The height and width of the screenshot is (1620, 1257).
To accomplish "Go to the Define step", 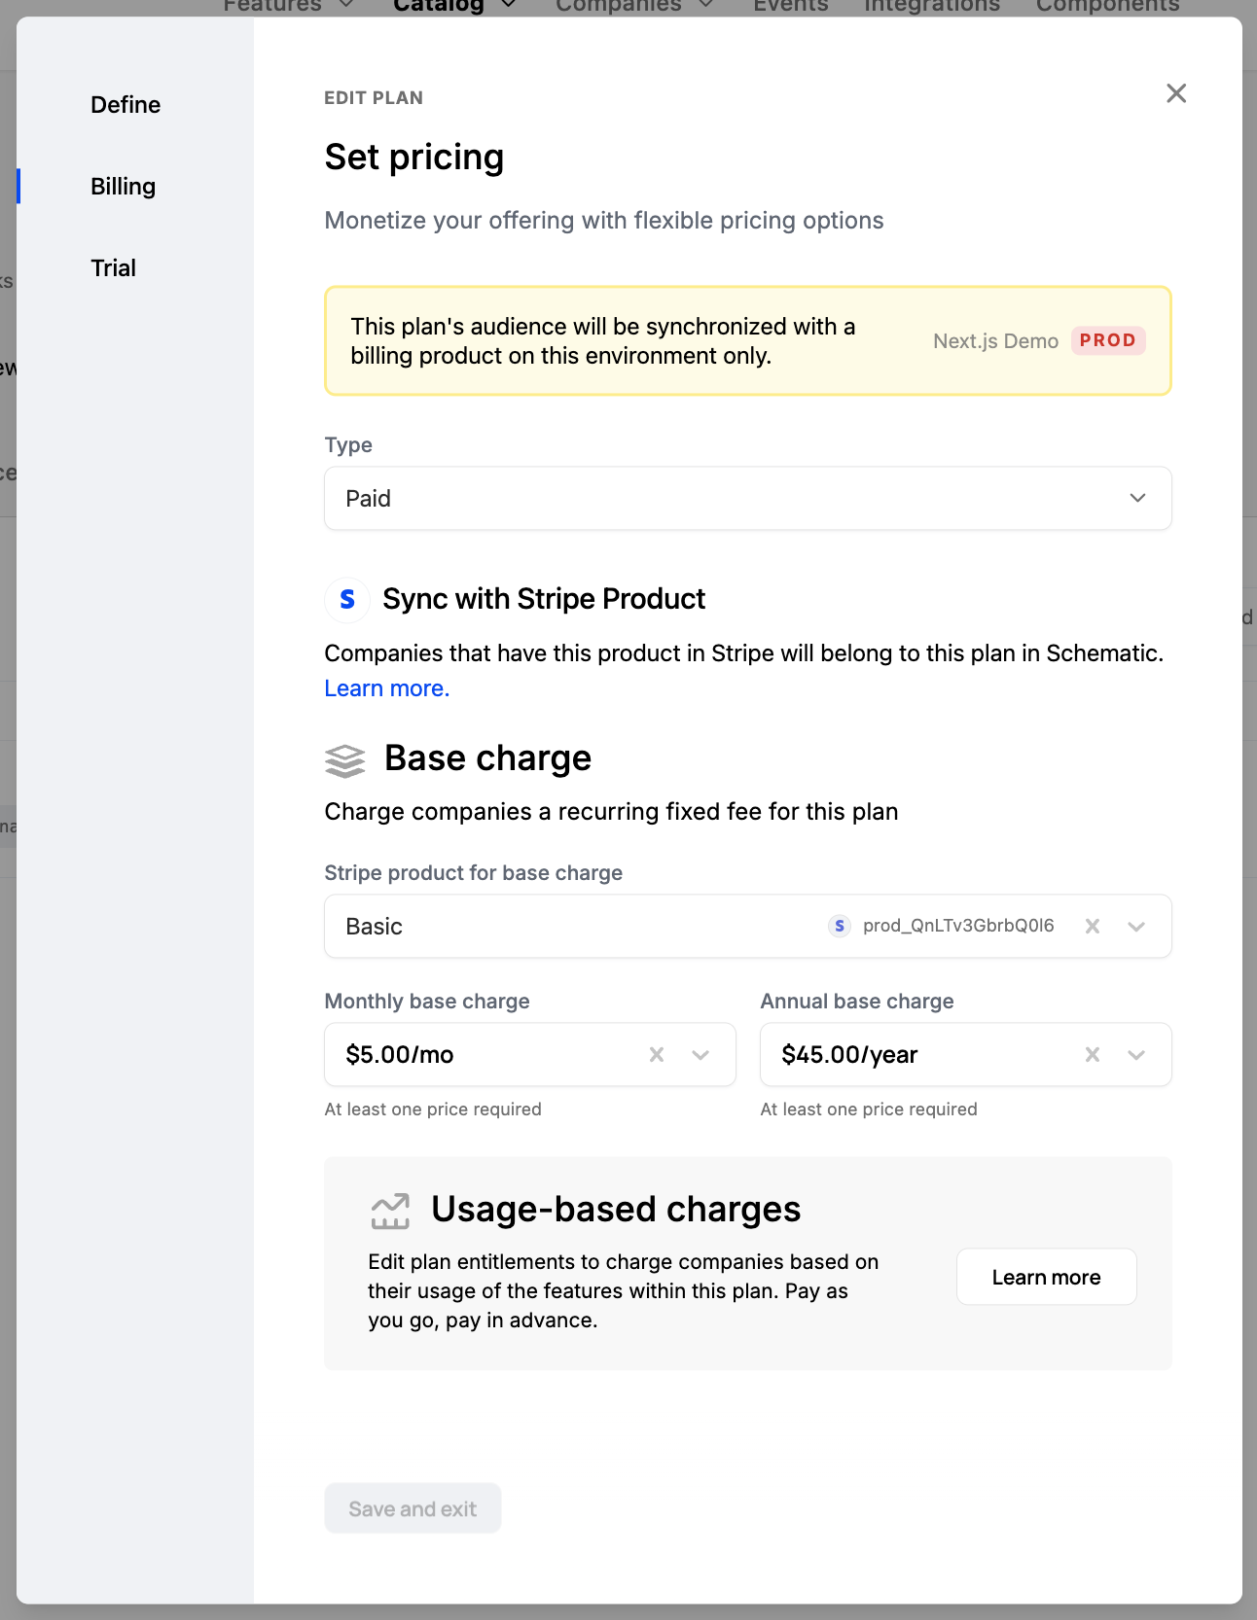I will tap(126, 105).
